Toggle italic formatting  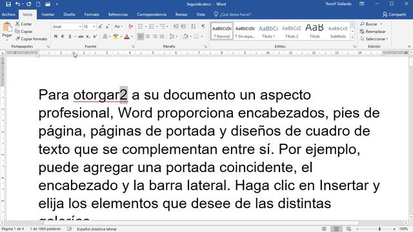[x=63, y=37]
